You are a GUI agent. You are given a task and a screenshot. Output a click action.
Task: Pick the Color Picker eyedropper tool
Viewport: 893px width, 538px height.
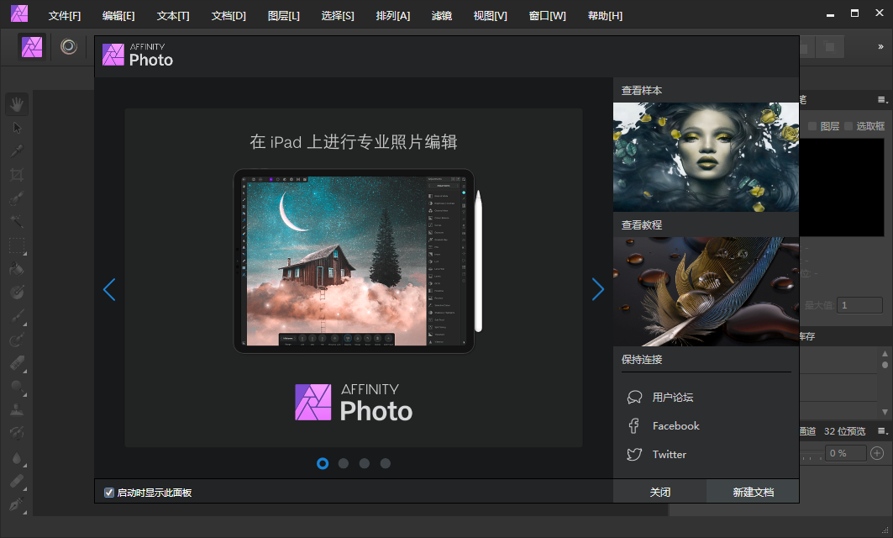[17, 151]
